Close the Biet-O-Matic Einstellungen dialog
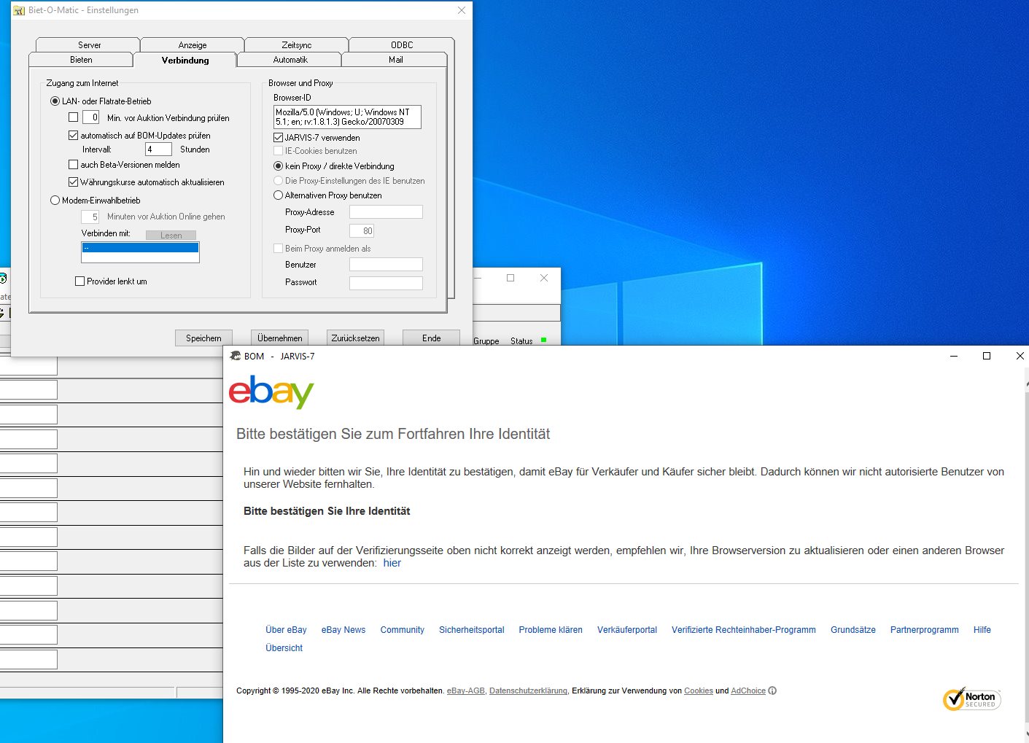Screen dimensions: 1029x743 [461, 10]
